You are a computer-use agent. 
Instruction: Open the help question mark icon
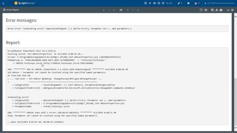[188, 3]
